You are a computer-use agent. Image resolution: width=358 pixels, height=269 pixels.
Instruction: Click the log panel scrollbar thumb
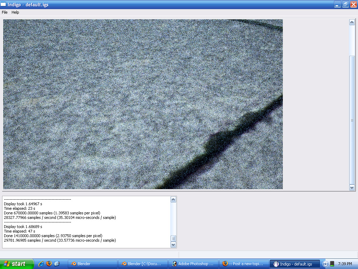(x=173, y=239)
